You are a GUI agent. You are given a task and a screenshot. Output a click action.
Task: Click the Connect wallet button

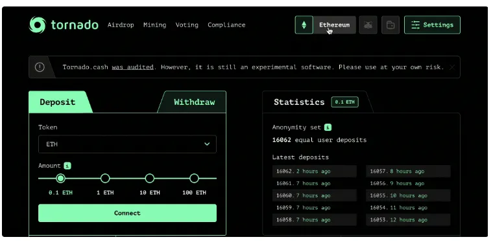127,213
